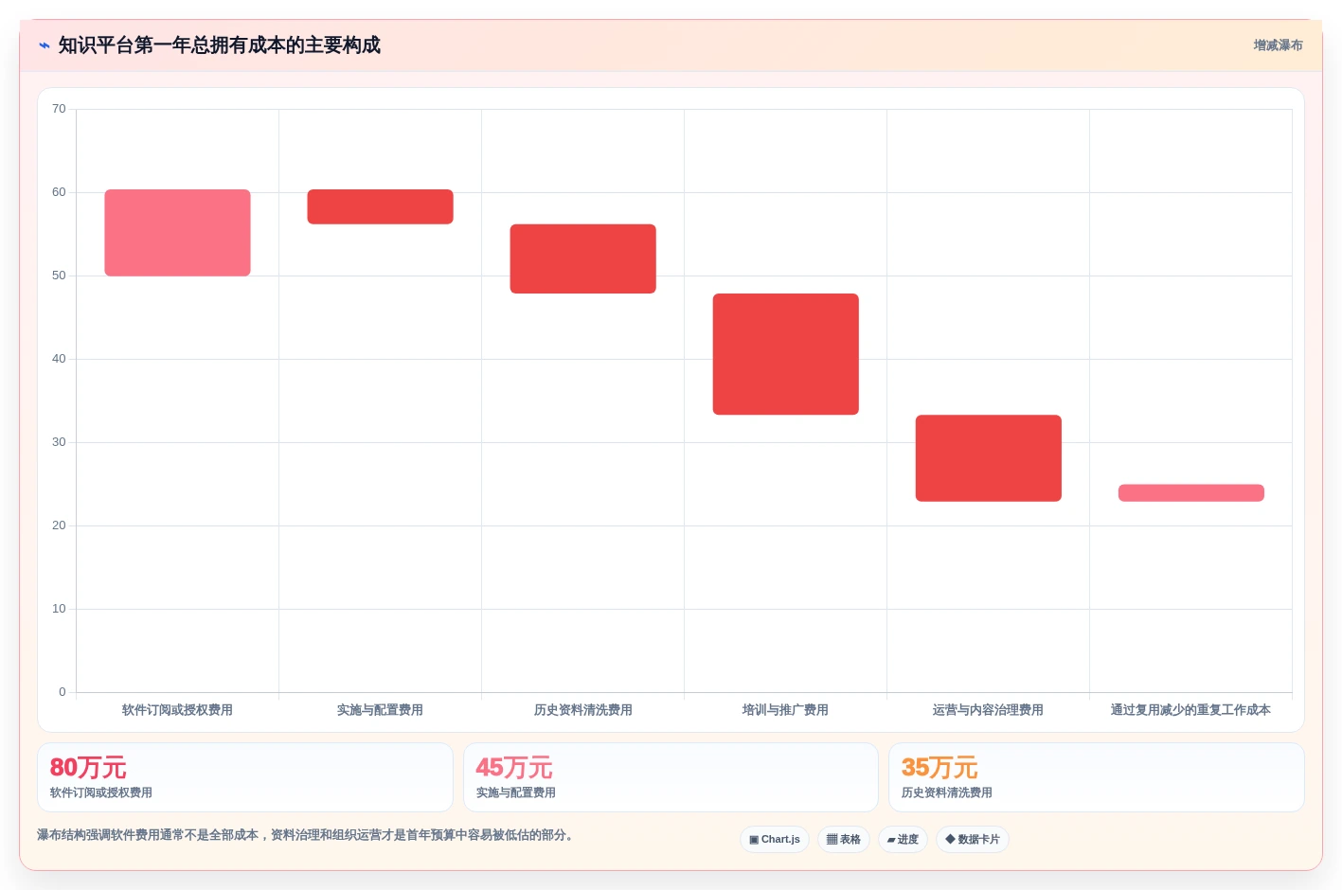The width and height of the screenshot is (1342, 890).
Task: Select the 实施与配置费用 waterfall bar
Action: (380, 206)
